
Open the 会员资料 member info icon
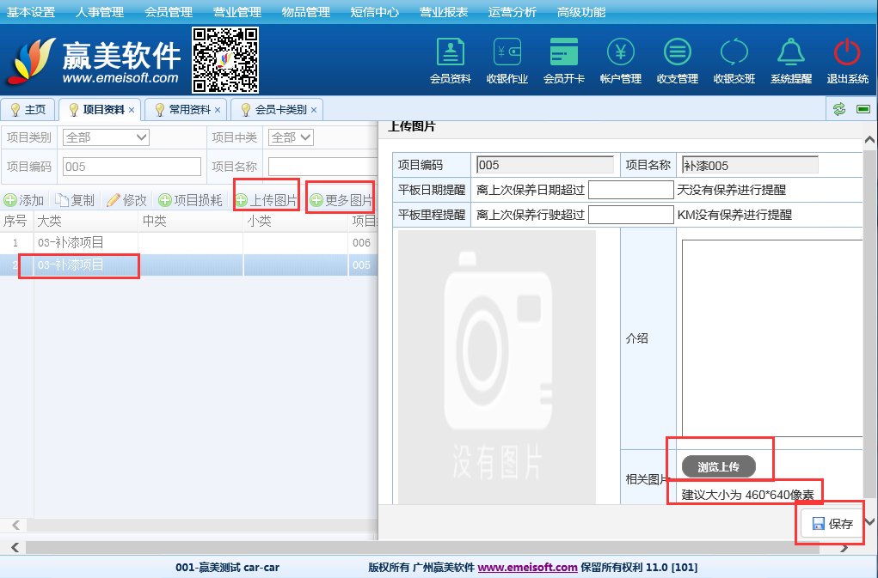pyautogui.click(x=450, y=53)
